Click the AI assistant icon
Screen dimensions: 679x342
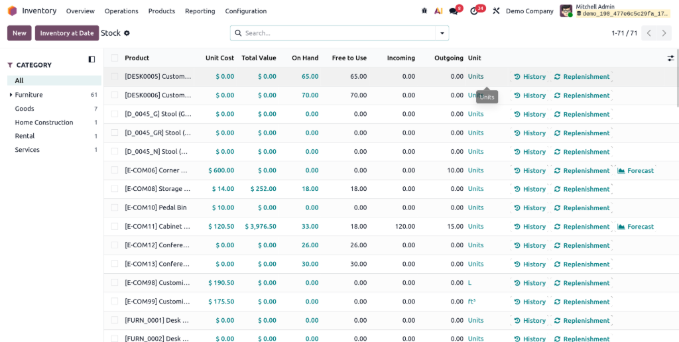coord(438,11)
